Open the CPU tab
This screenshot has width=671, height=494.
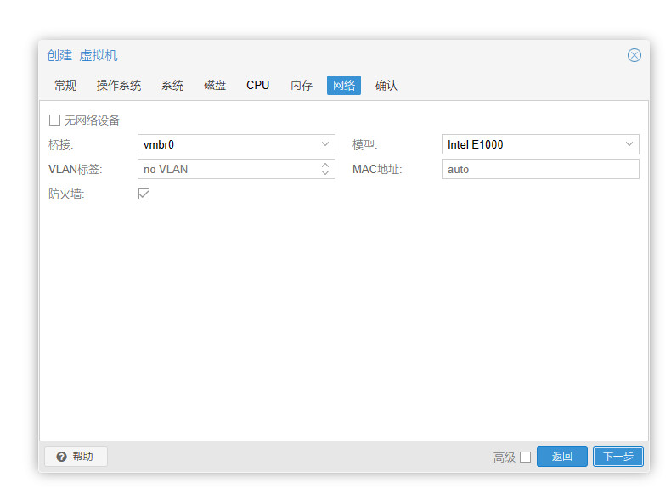[x=257, y=86]
